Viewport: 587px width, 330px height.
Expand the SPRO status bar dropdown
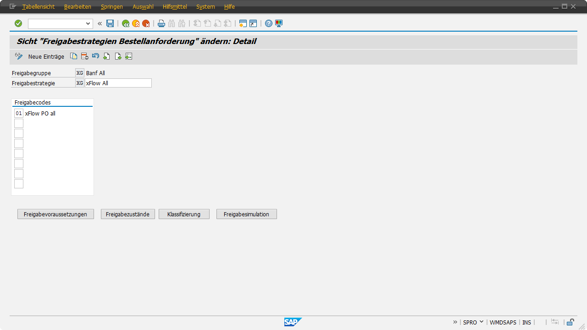pos(482,322)
